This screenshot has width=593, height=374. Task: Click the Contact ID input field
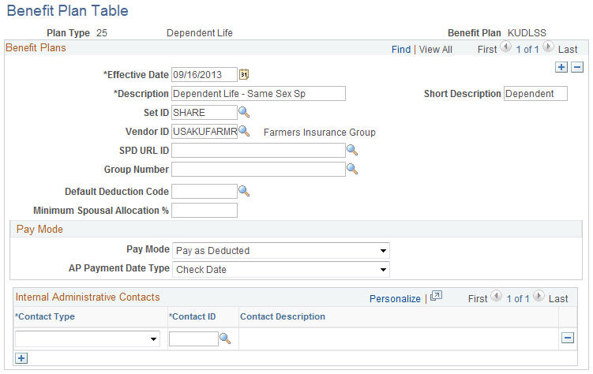193,338
